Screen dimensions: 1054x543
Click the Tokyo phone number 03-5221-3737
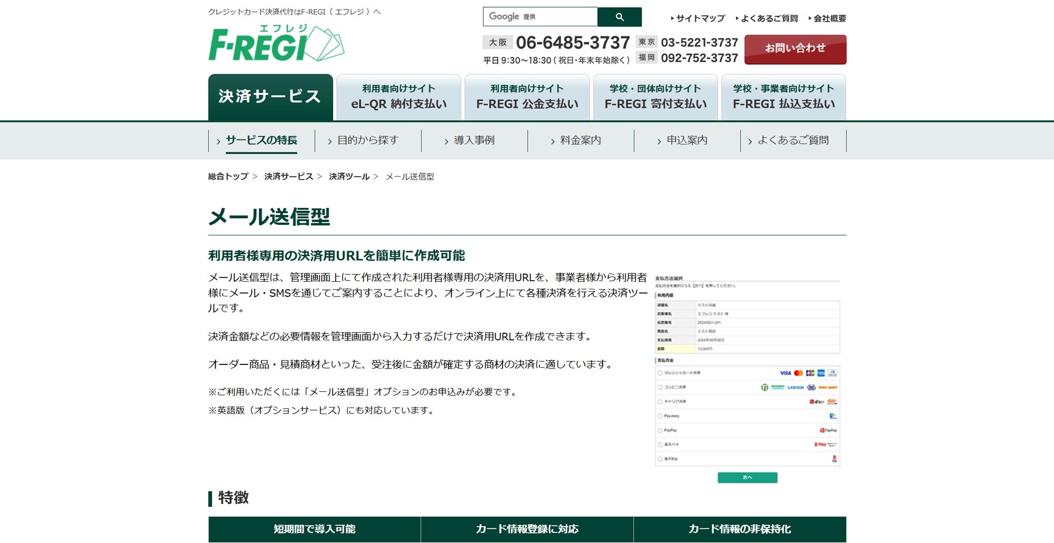(699, 43)
